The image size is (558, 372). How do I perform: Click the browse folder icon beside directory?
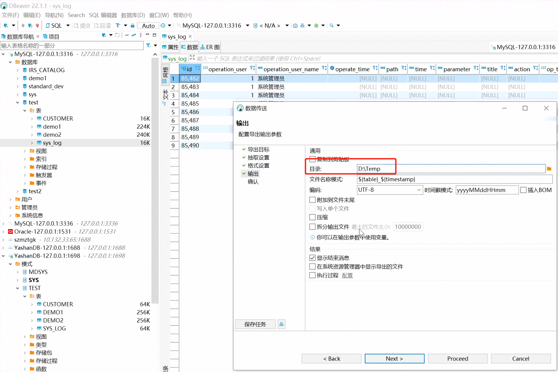(549, 169)
